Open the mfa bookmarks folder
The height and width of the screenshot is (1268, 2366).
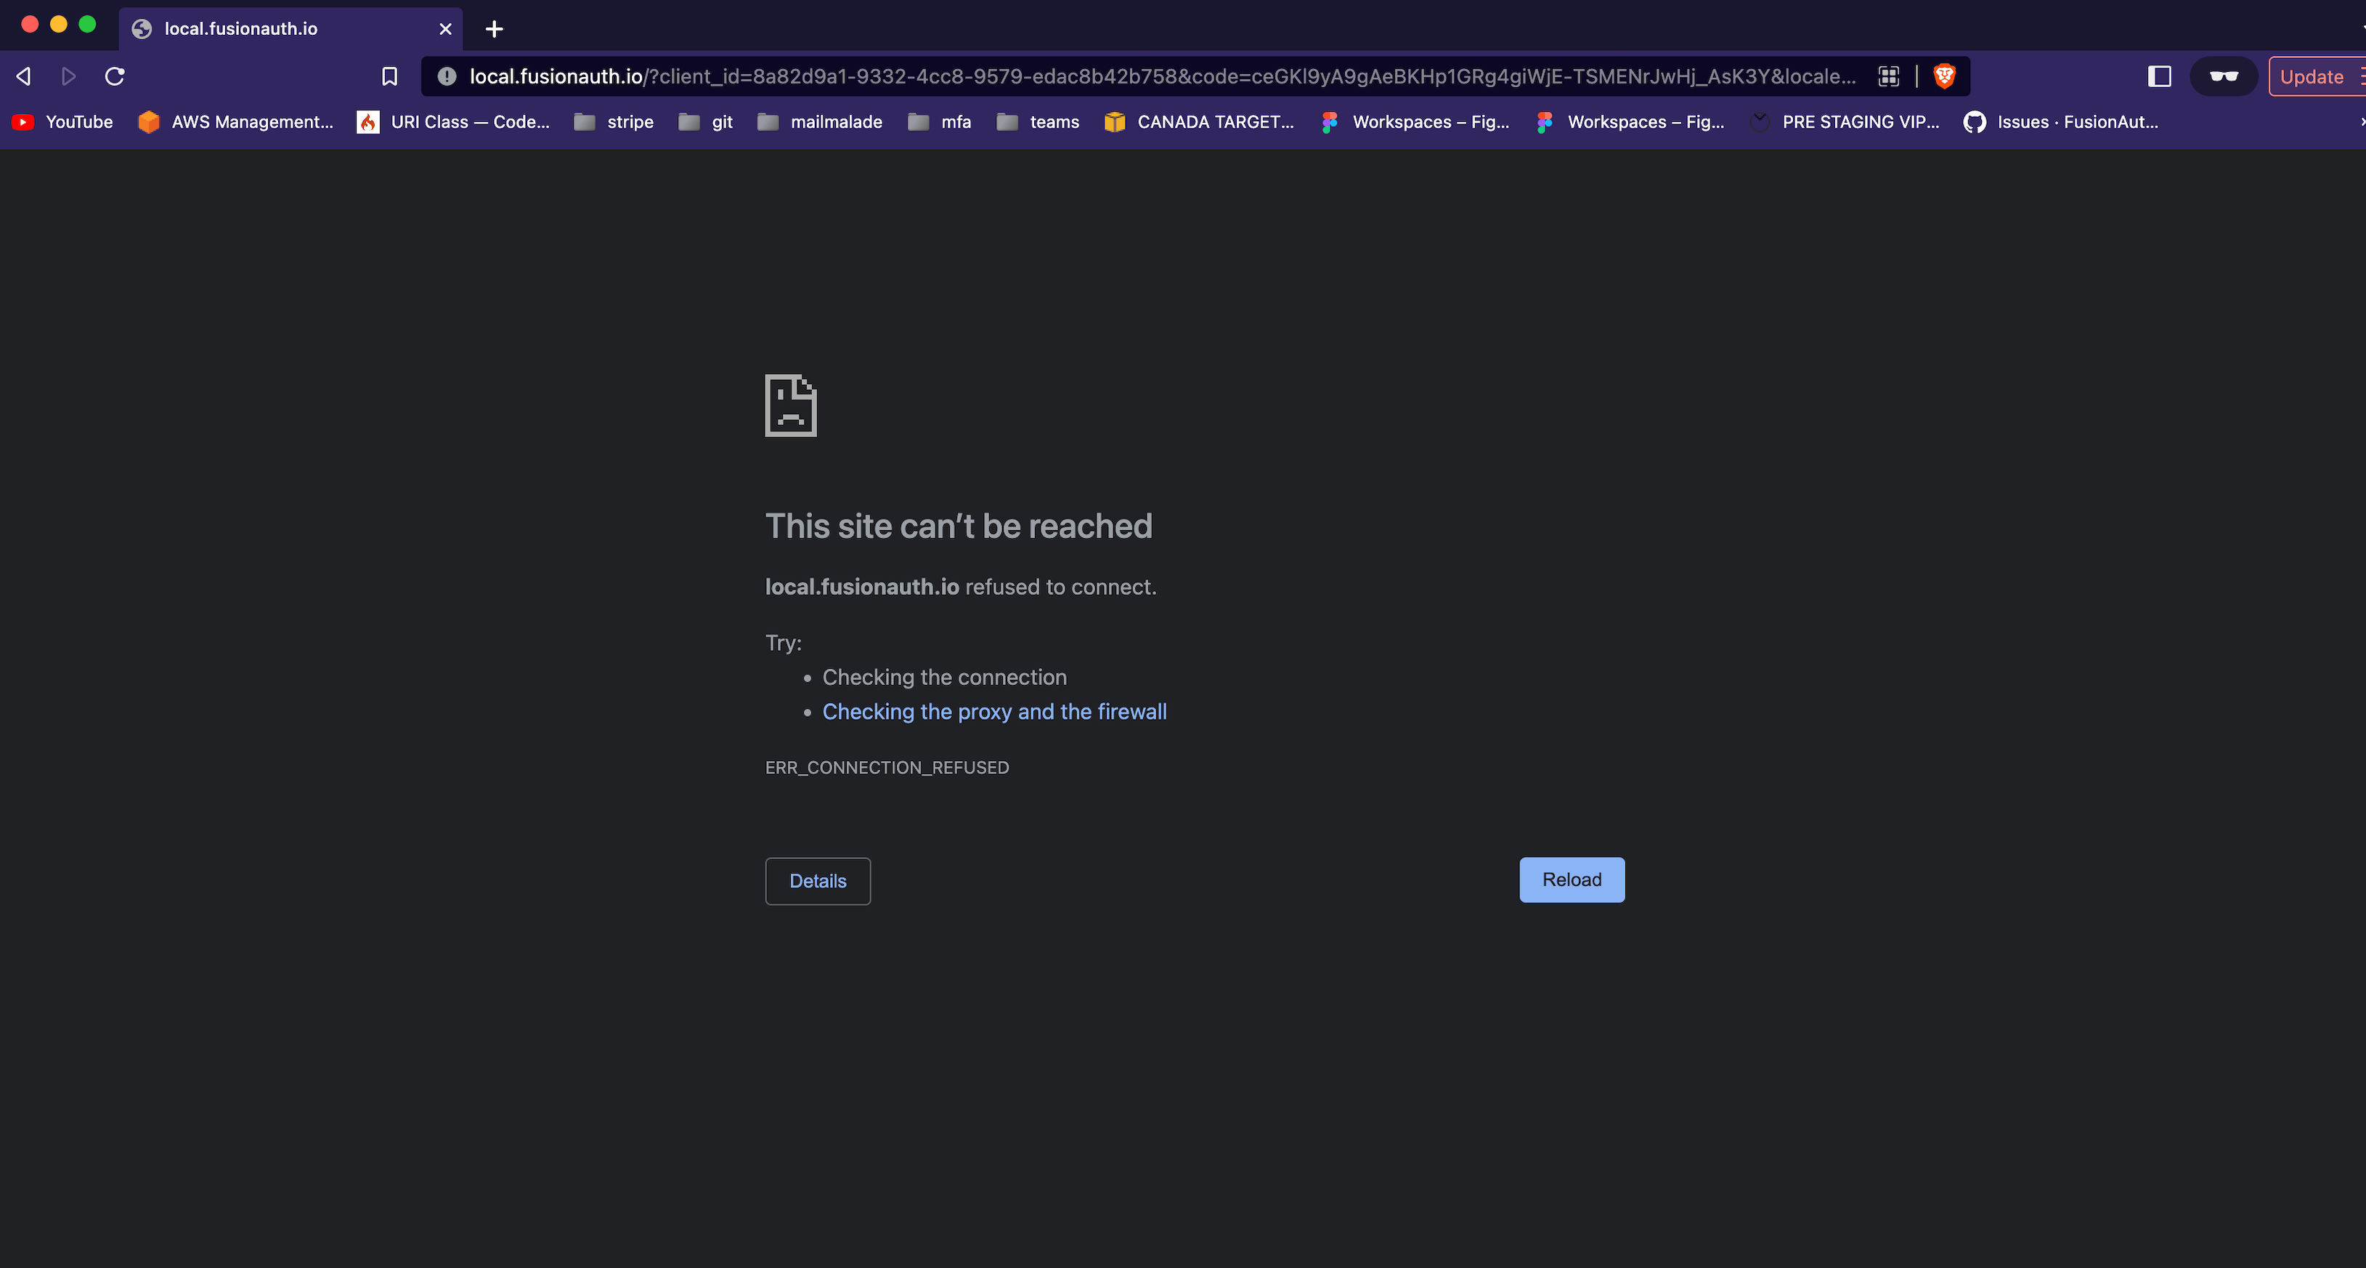pos(939,122)
